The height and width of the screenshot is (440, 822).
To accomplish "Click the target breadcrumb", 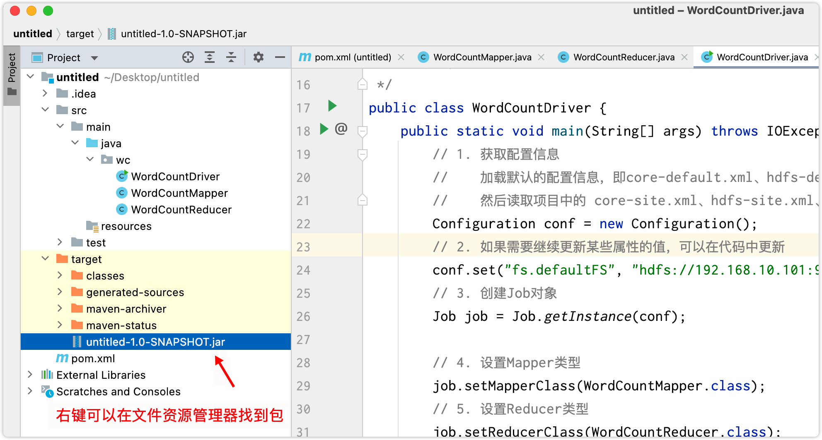I will (x=80, y=34).
